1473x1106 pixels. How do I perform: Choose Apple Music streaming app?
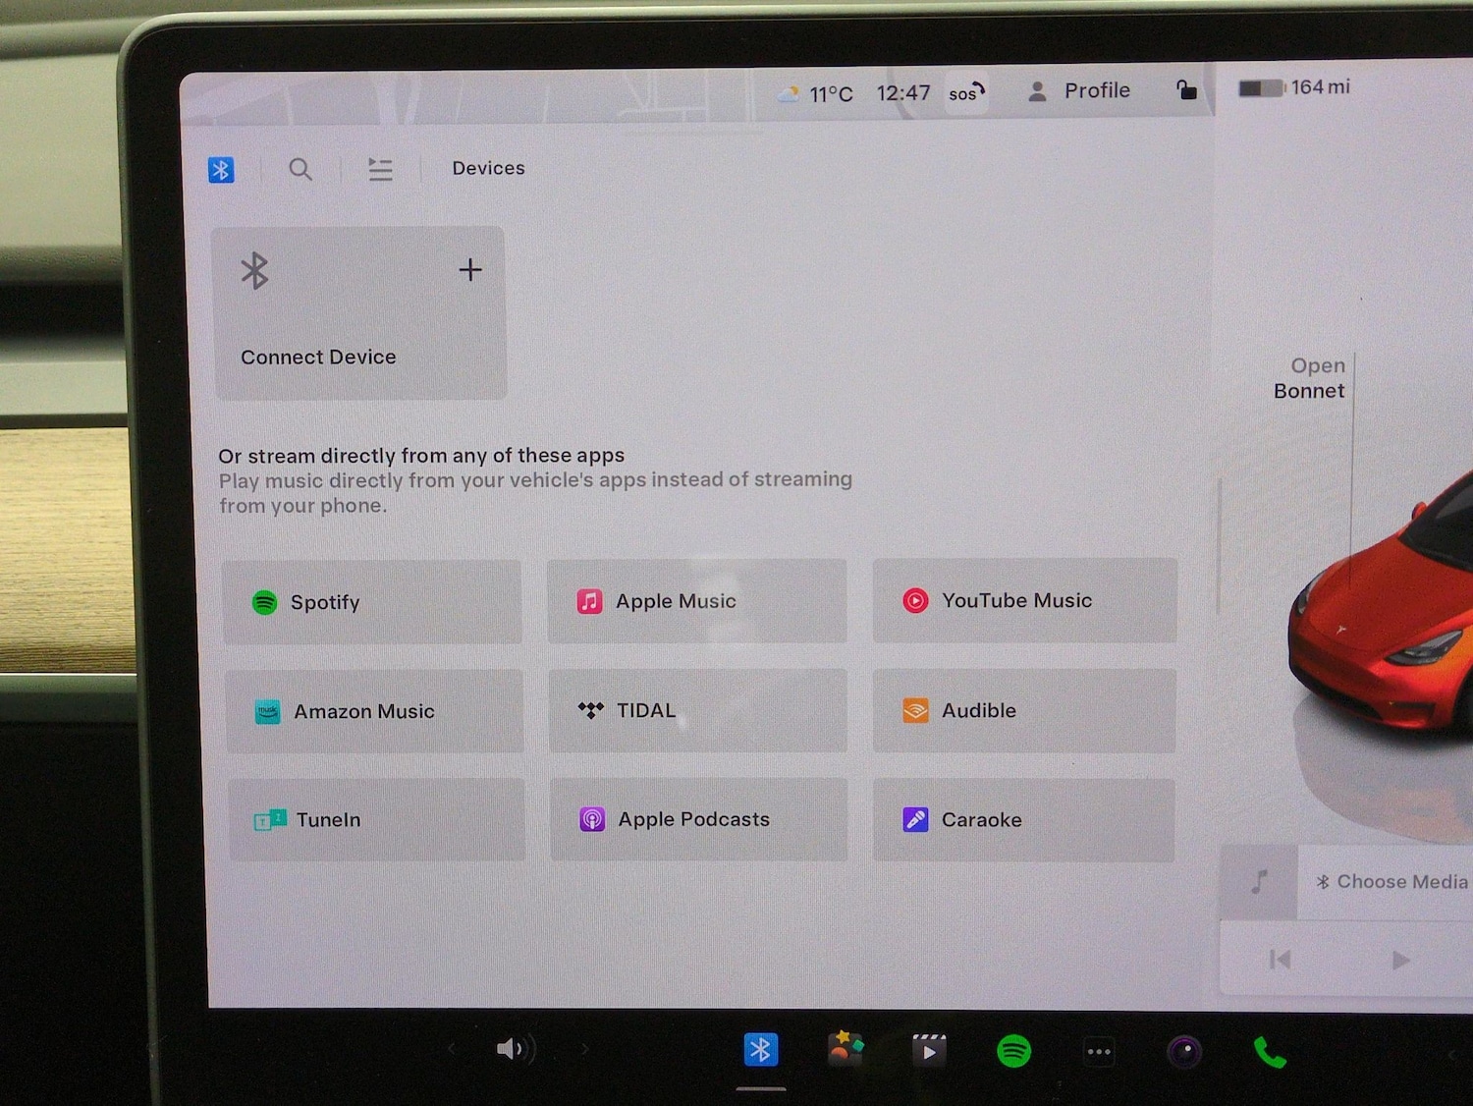click(x=696, y=601)
